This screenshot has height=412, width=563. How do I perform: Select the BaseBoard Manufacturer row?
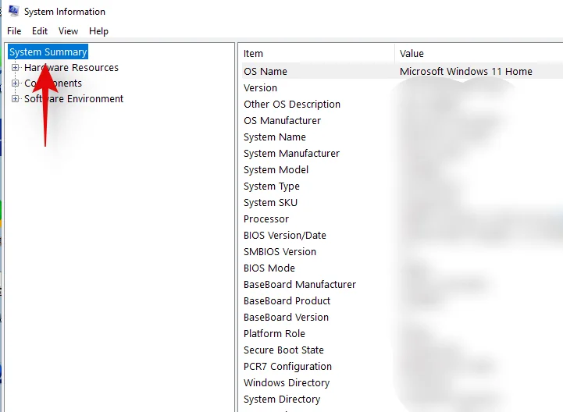401,284
